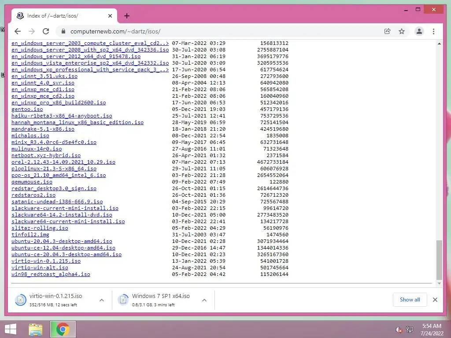Viewport: 451px width, 338px height.
Task: Download en_windows_vista_enterprise_sp2_x64_dvd_342332.iso
Action: (90, 63)
